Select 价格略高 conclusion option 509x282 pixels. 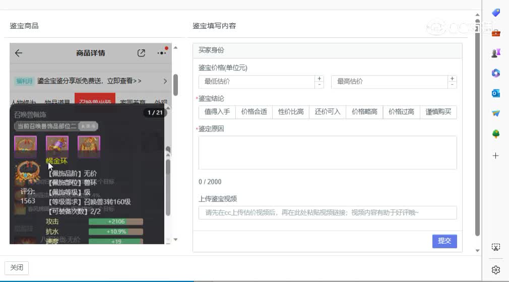coord(364,112)
